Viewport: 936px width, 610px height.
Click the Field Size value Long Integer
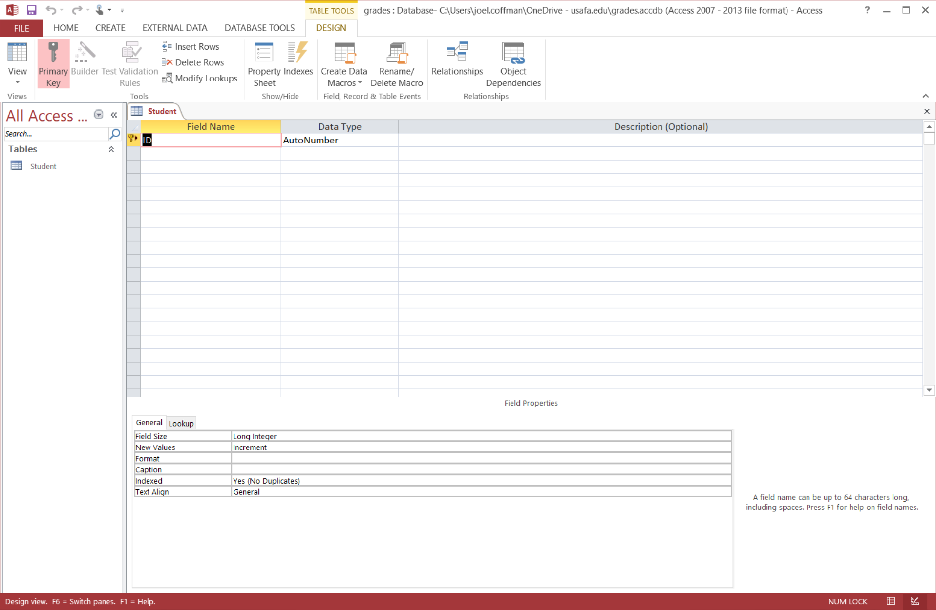pyautogui.click(x=481, y=436)
